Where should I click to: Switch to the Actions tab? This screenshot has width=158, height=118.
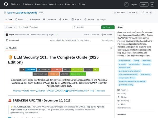[x=64, y=19]
